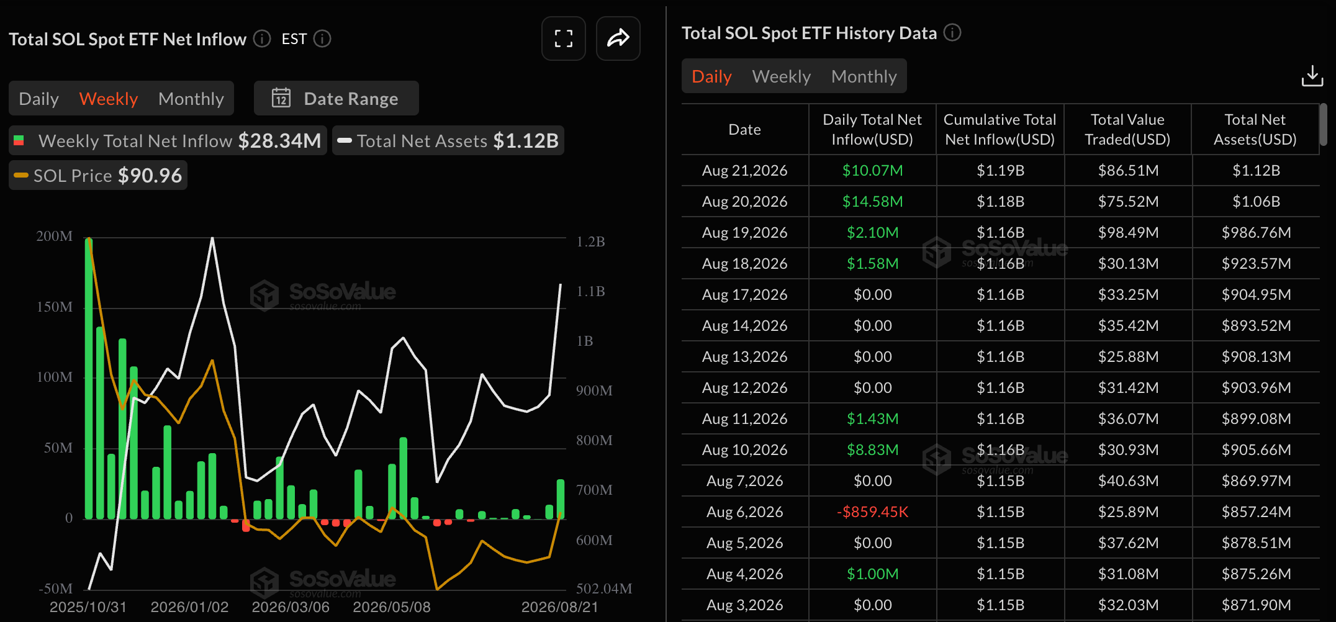Click $40.63M total value traded cell
The height and width of the screenshot is (622, 1336).
pos(1128,480)
